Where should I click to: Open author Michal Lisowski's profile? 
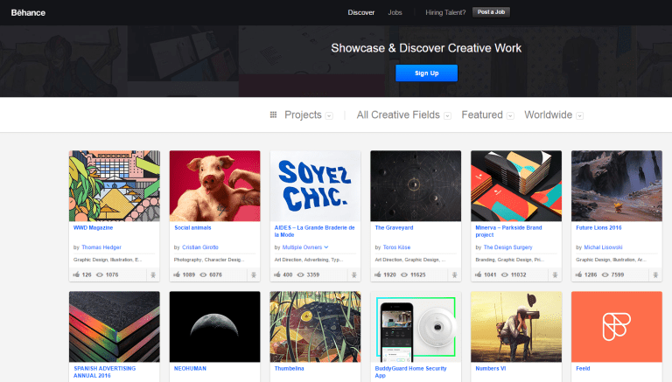[603, 247]
